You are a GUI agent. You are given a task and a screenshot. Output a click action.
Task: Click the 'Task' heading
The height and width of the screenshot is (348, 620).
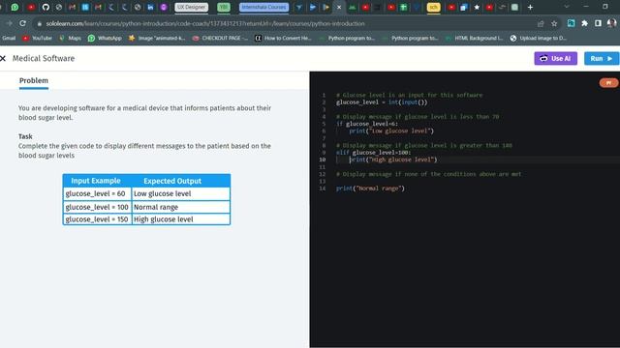25,136
